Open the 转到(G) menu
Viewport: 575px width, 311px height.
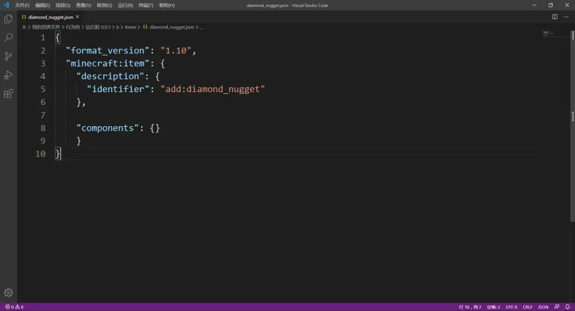pos(104,5)
